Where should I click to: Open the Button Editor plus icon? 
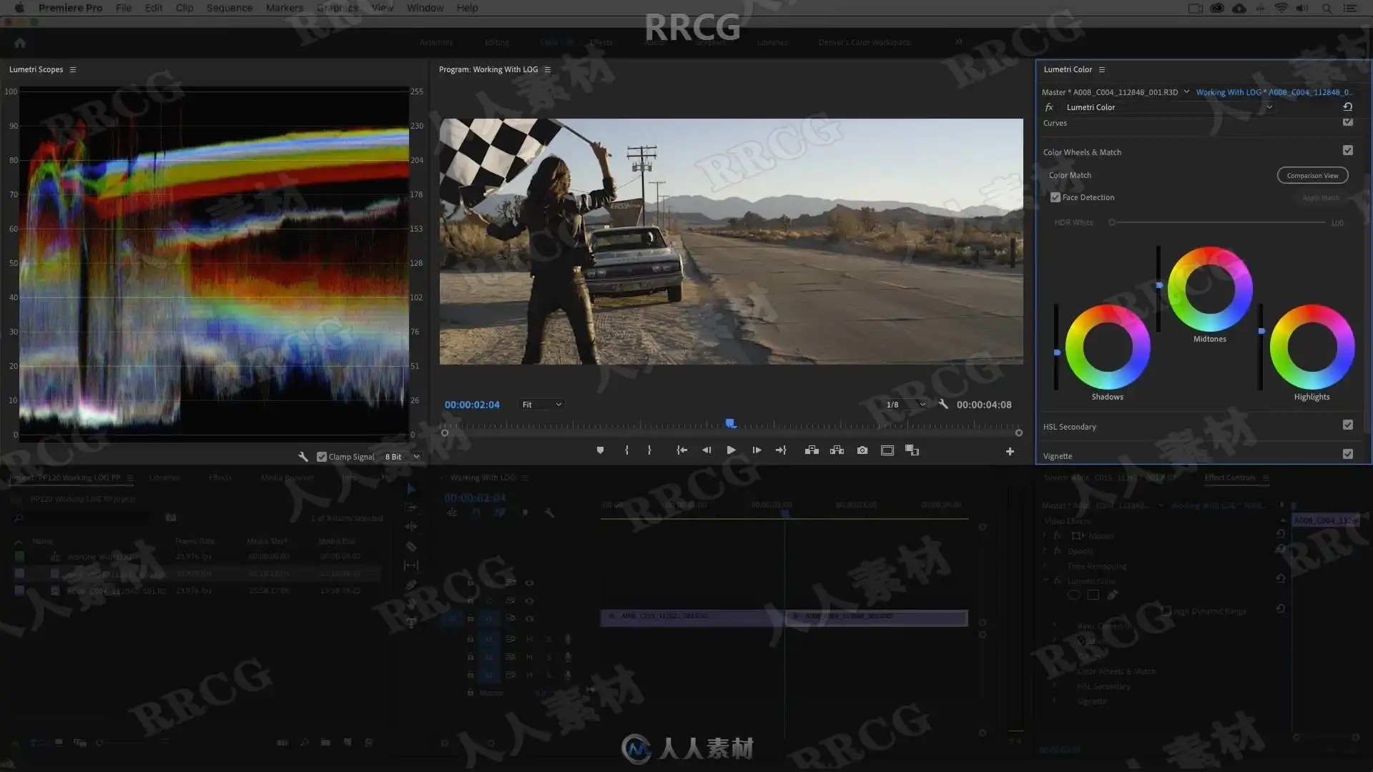click(x=1010, y=451)
